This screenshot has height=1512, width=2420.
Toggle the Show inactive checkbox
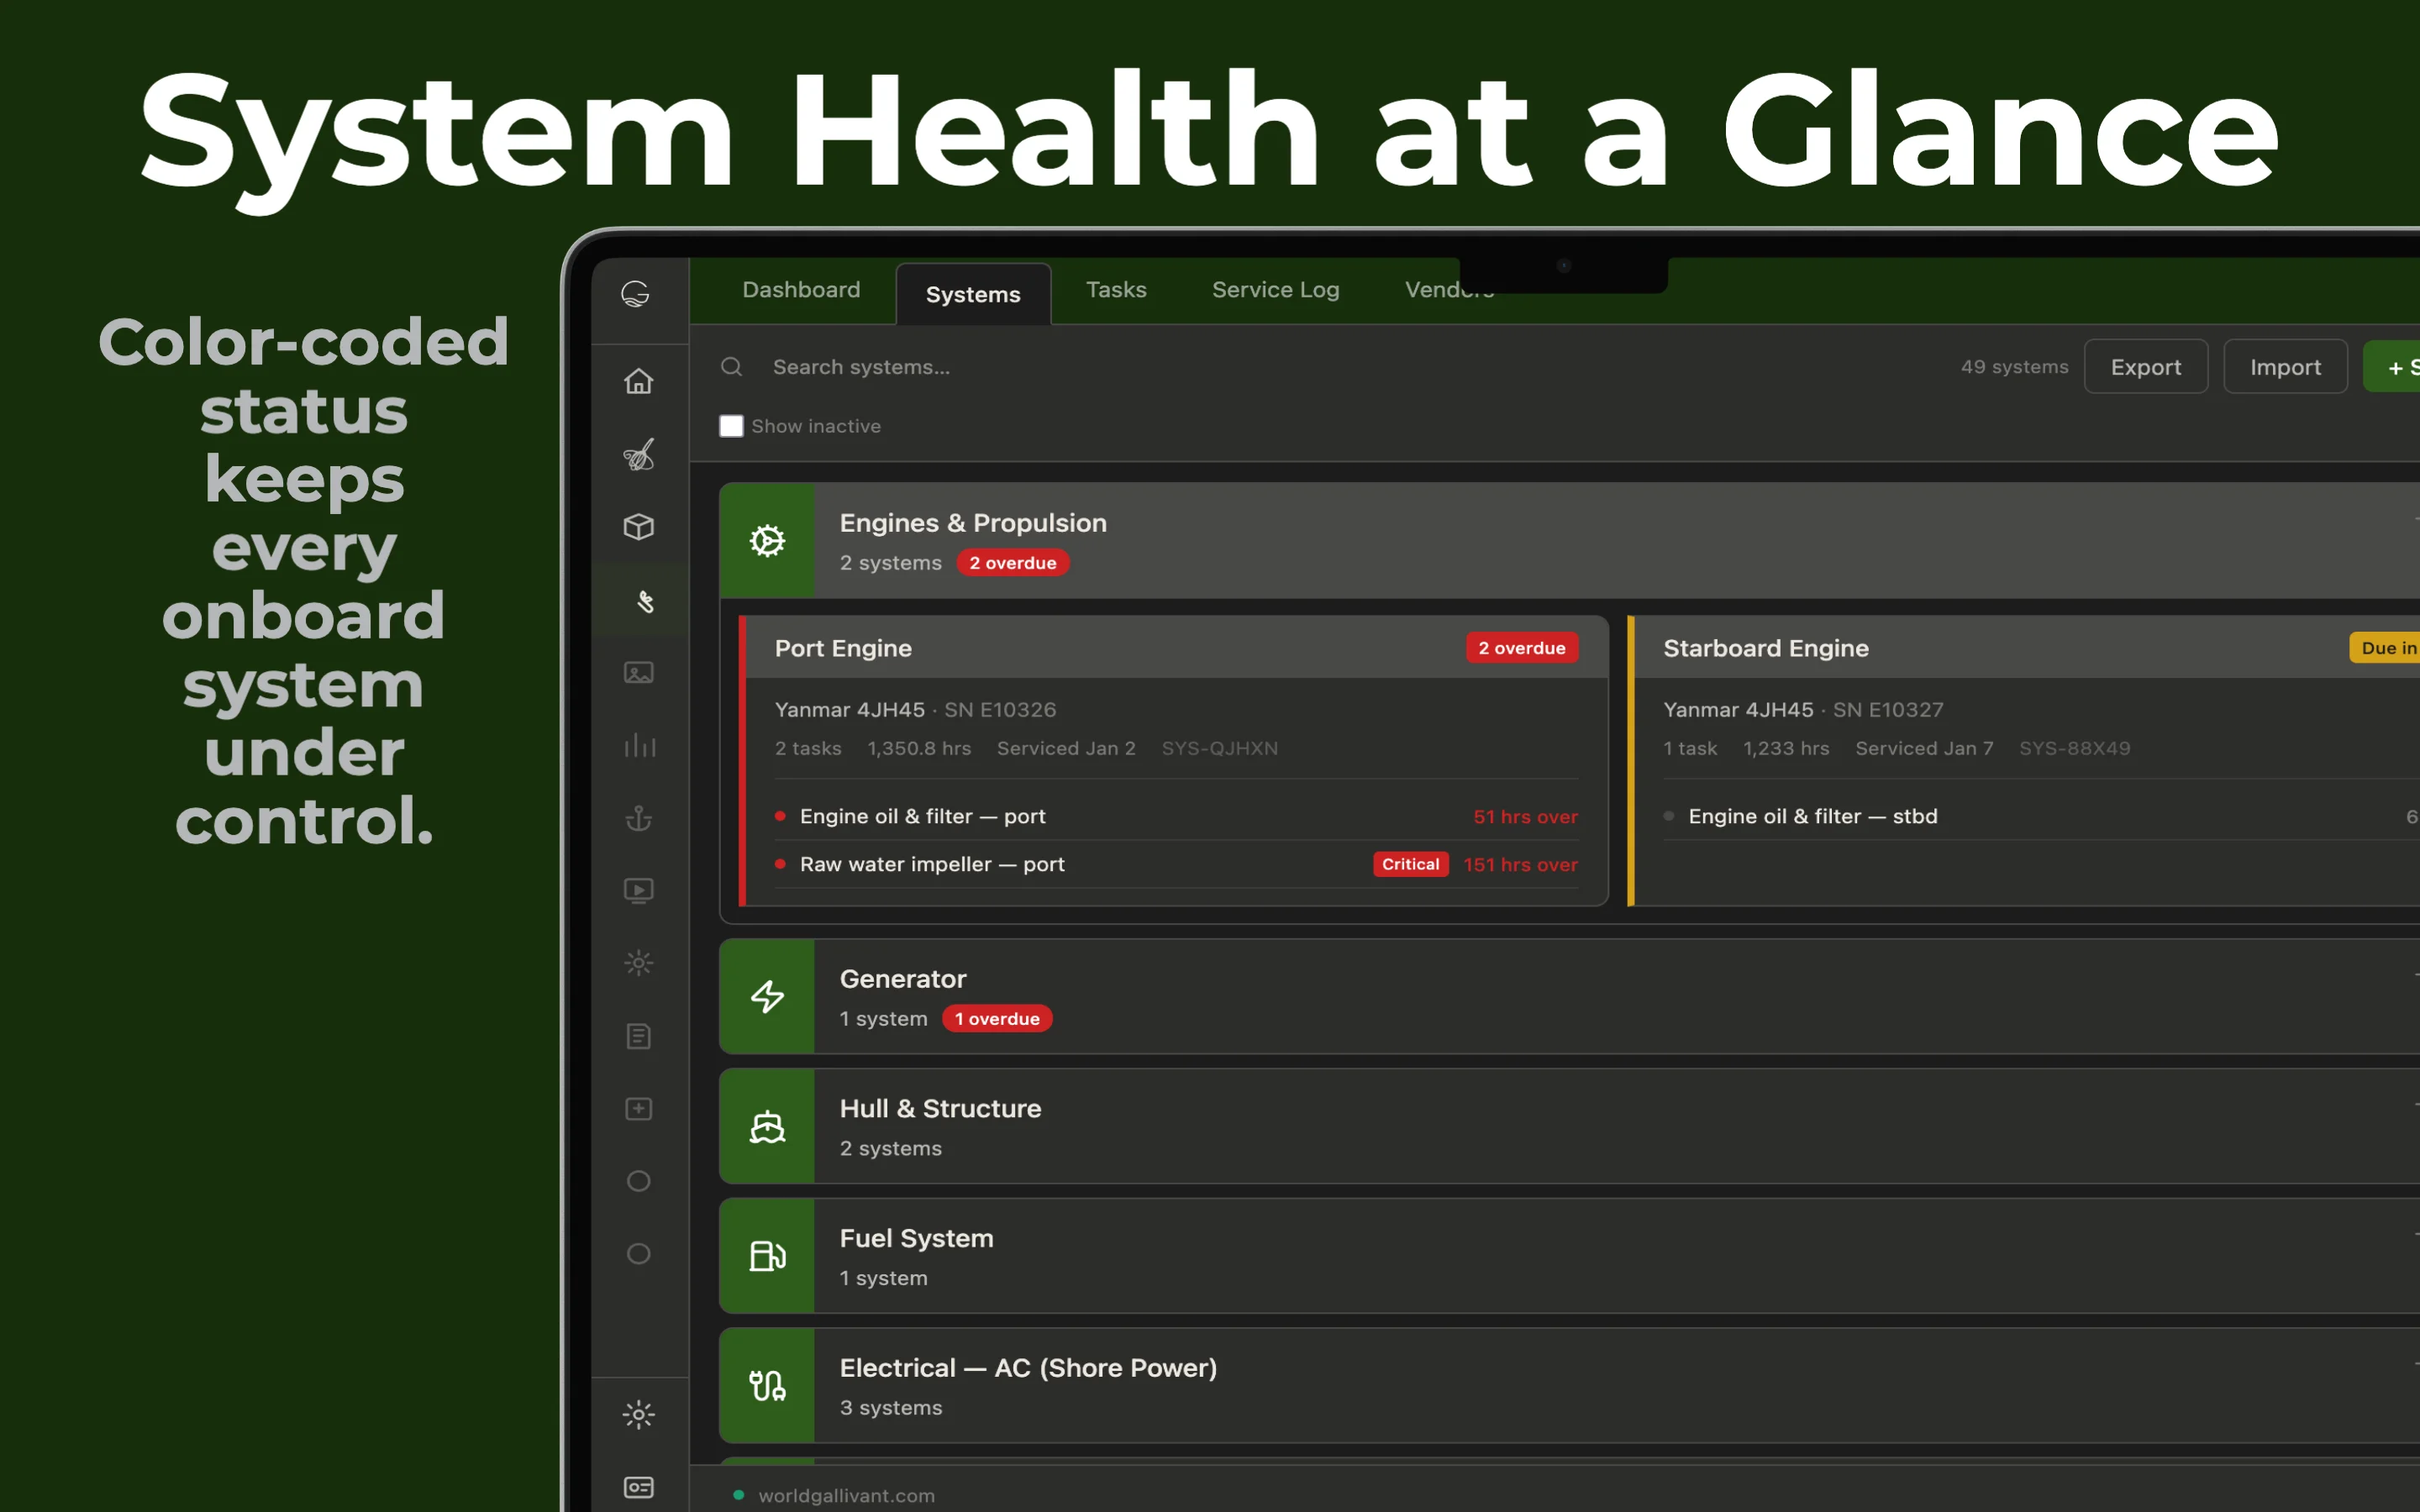(x=731, y=426)
